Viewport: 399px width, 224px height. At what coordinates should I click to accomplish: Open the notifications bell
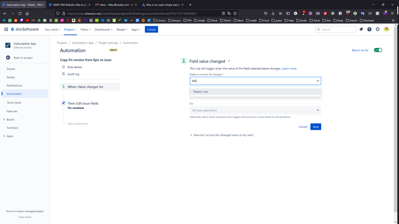pos(361,29)
